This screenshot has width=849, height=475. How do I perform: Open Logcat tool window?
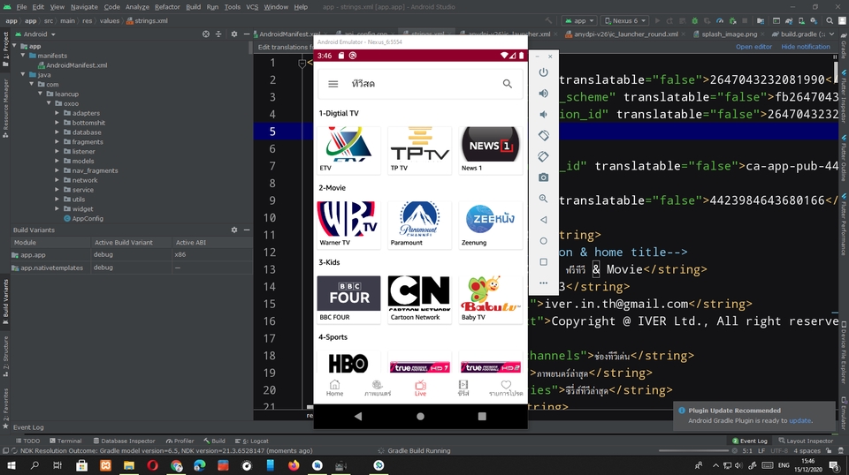[252, 441]
